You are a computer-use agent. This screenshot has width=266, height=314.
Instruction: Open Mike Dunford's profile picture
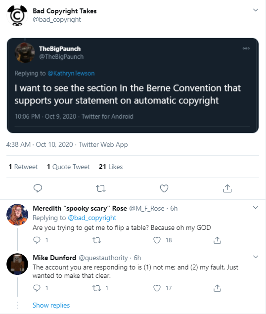tap(17, 264)
